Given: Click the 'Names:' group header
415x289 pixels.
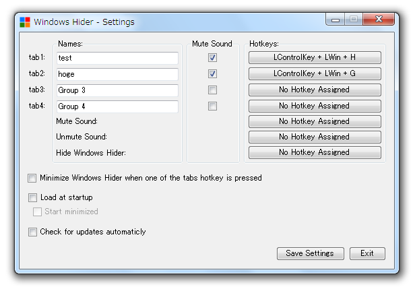Looking at the screenshot, I should (x=70, y=44).
